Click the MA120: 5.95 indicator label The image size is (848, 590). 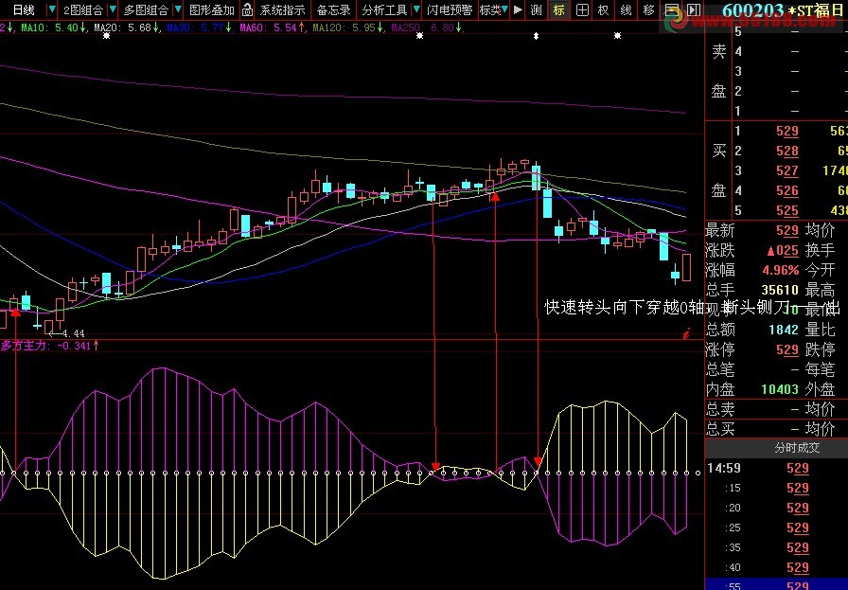pyautogui.click(x=347, y=27)
